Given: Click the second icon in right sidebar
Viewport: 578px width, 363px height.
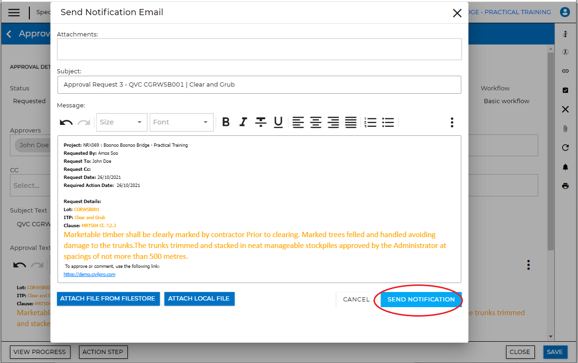Looking at the screenshot, I should tap(565, 52).
